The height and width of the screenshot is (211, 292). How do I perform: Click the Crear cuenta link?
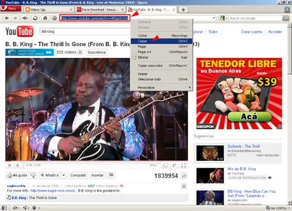[x=252, y=32]
